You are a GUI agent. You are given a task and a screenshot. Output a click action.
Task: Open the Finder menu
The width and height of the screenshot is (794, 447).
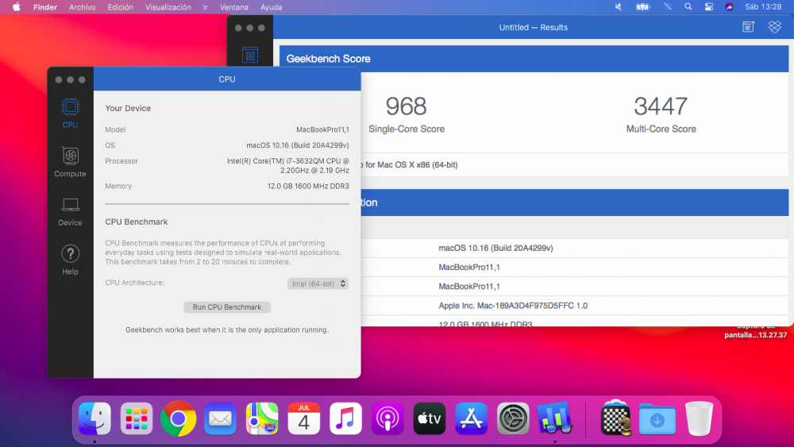click(45, 7)
